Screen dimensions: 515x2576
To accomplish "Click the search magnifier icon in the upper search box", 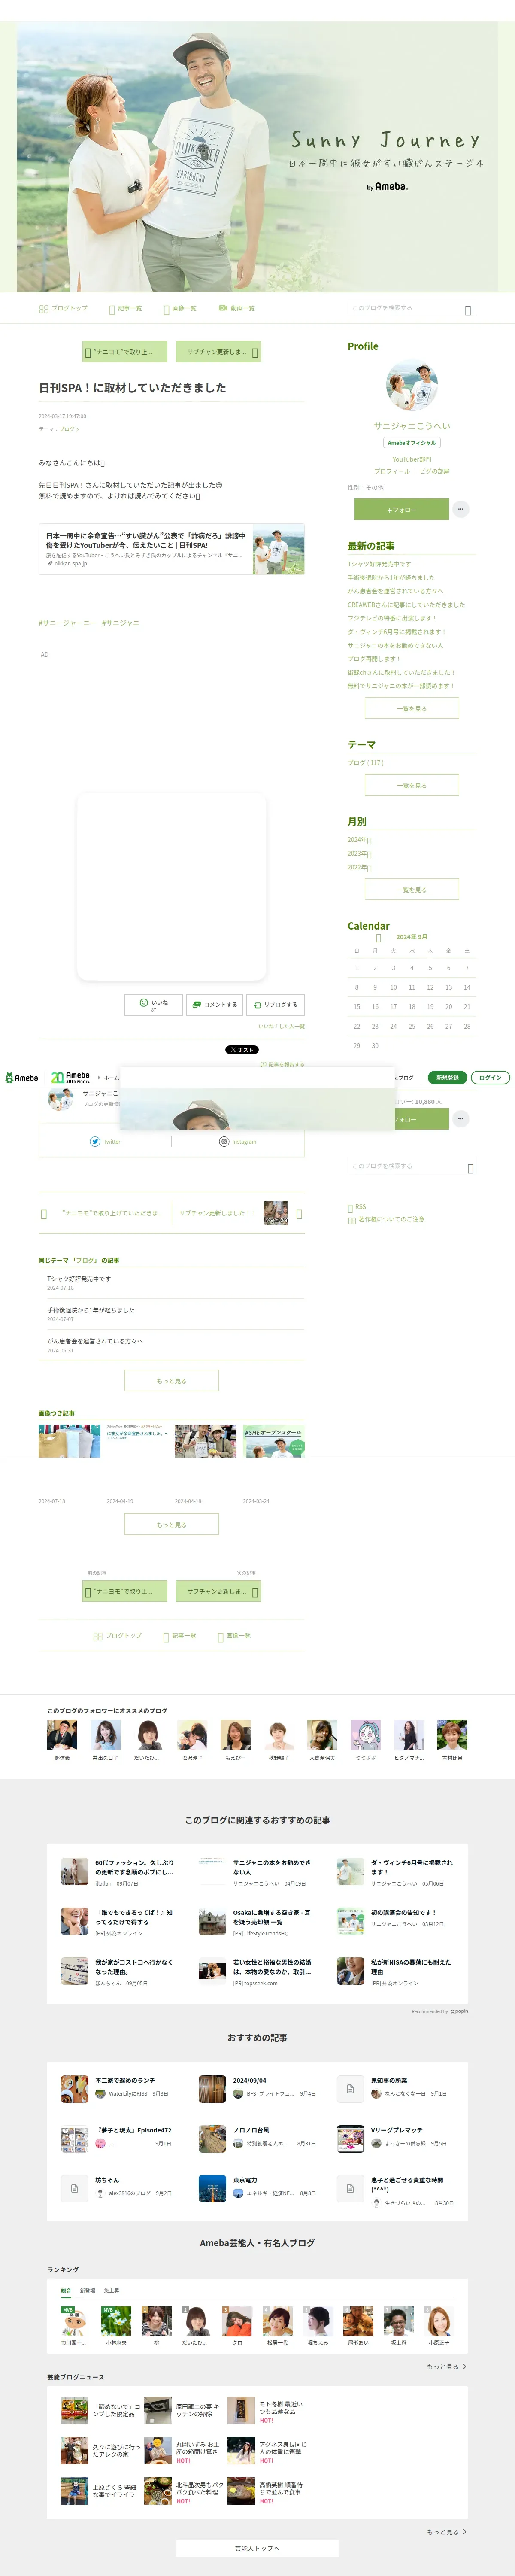I will tap(468, 310).
